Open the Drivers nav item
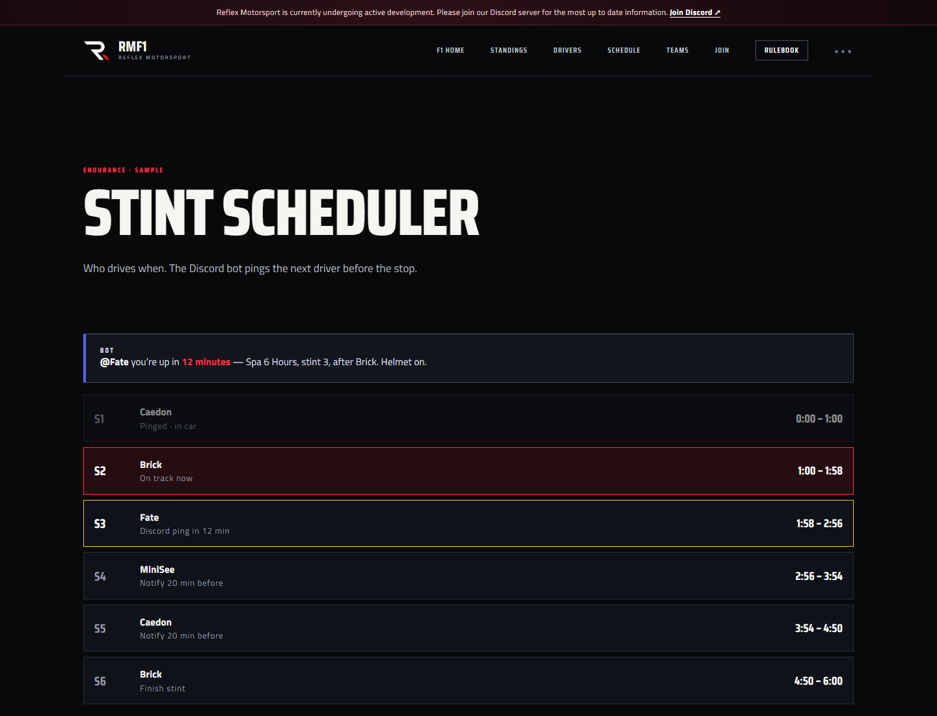This screenshot has height=716, width=937. (567, 50)
